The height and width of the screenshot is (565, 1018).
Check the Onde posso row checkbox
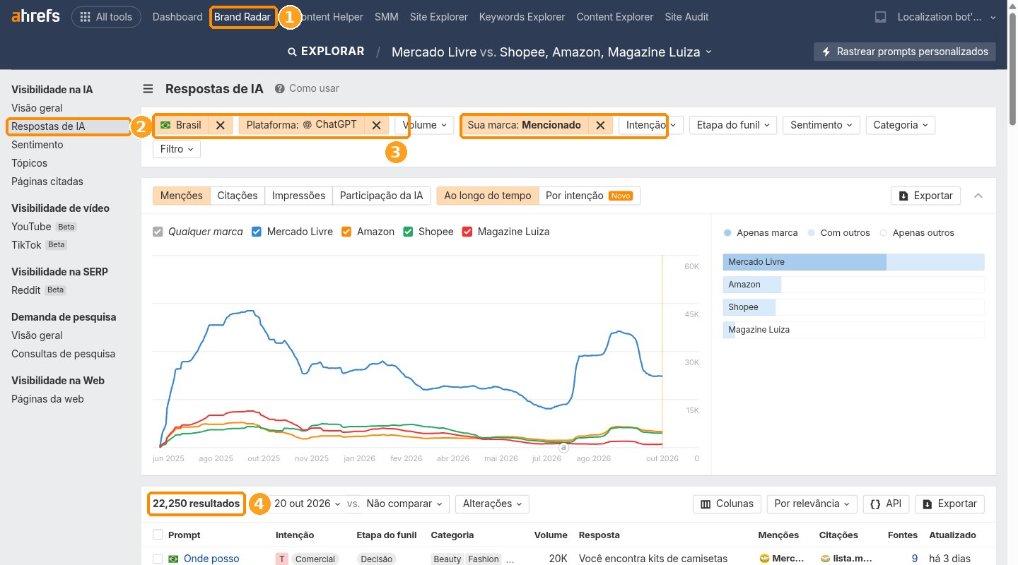coord(158,559)
